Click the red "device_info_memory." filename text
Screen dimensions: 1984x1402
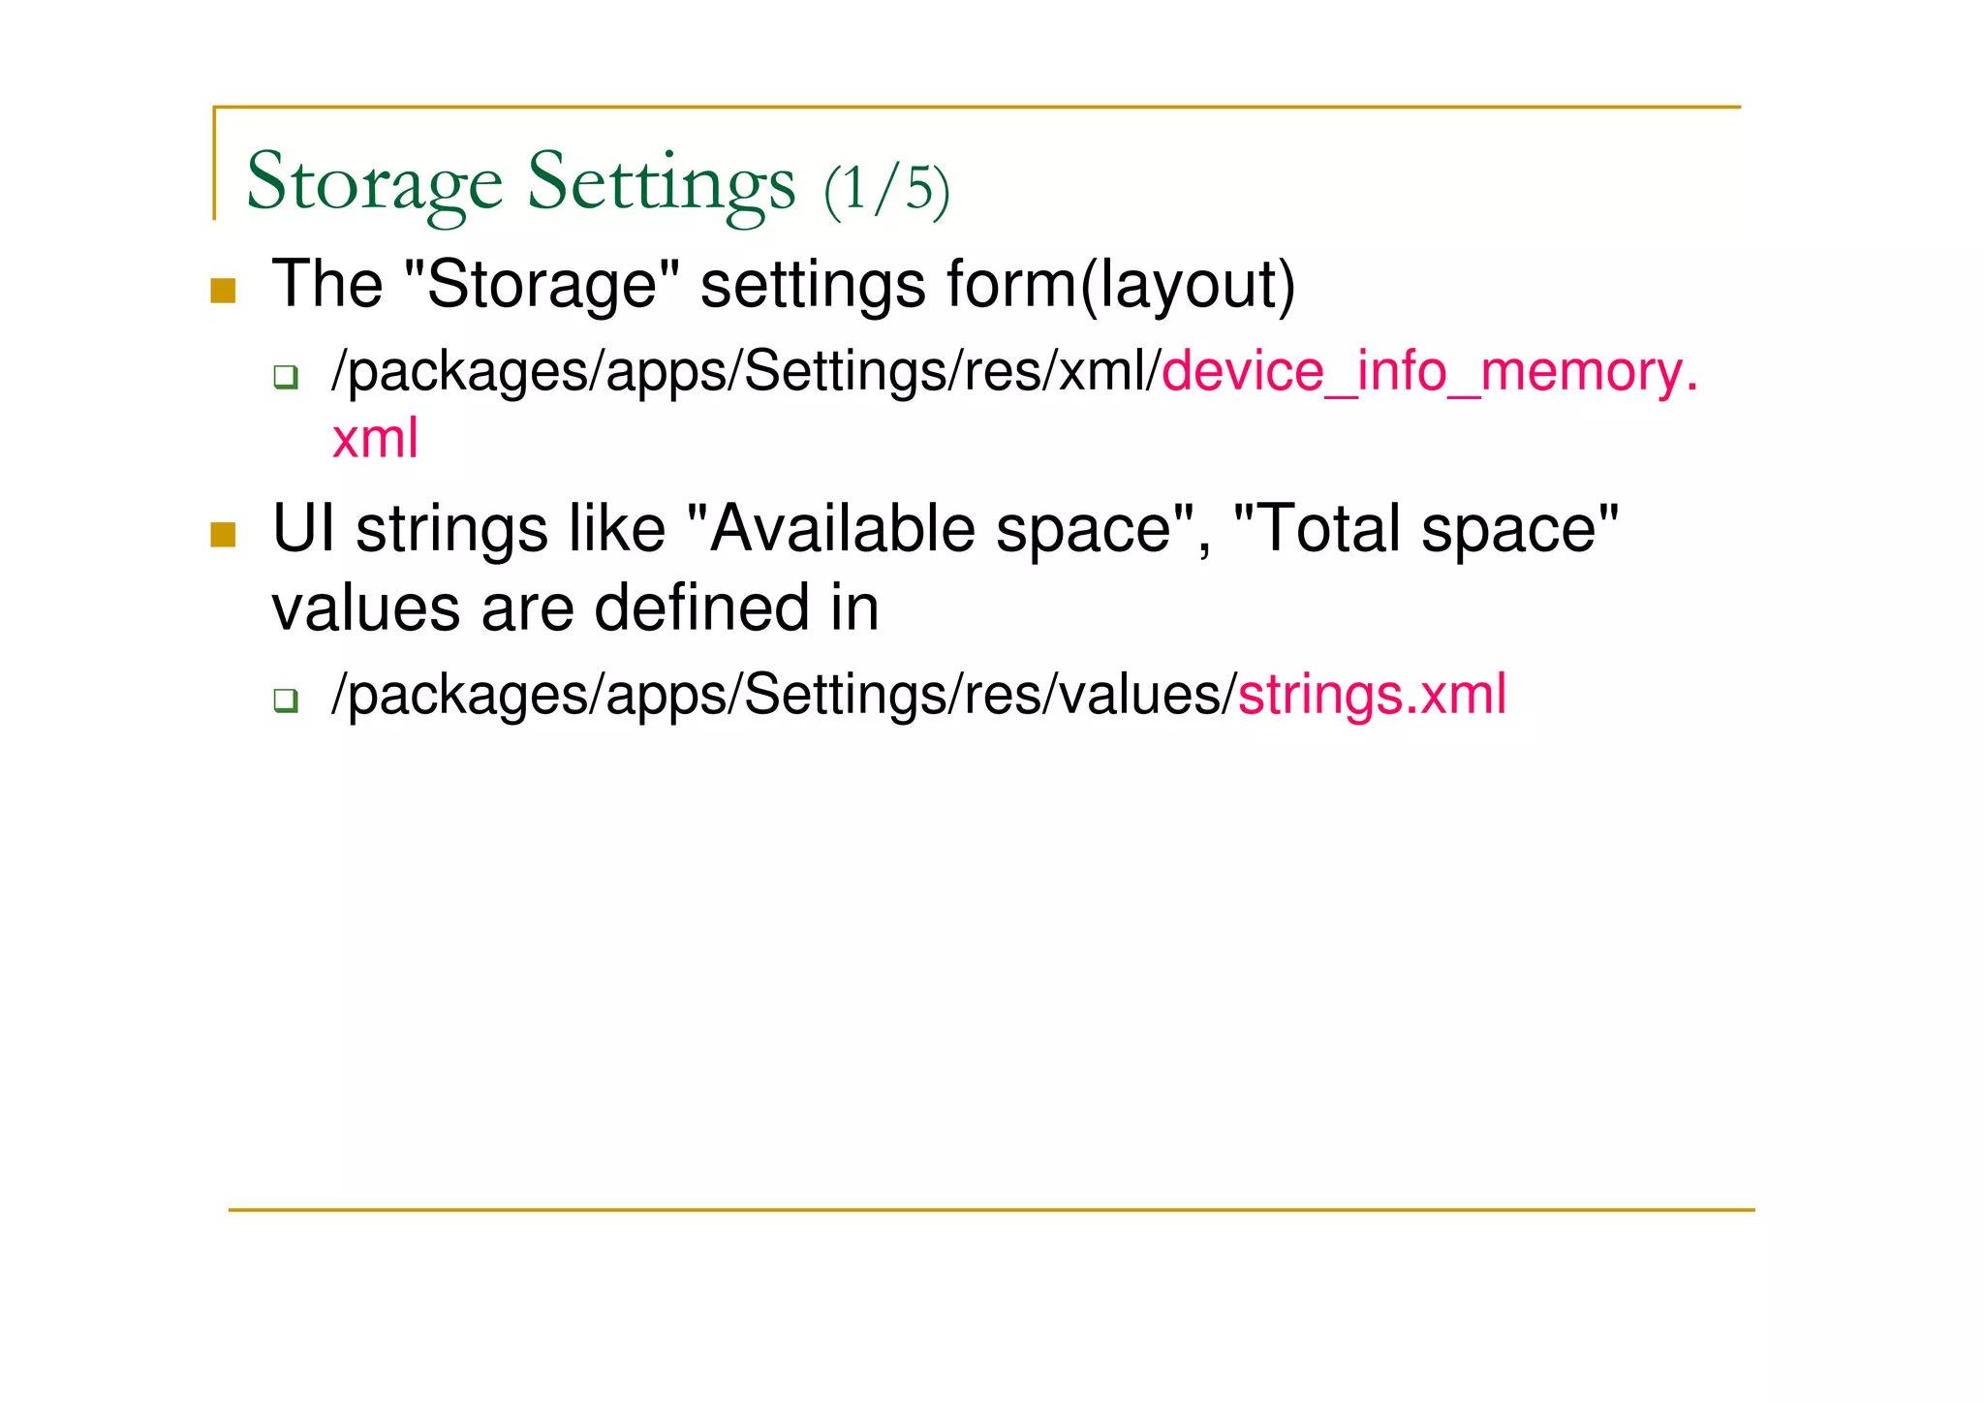click(1430, 372)
